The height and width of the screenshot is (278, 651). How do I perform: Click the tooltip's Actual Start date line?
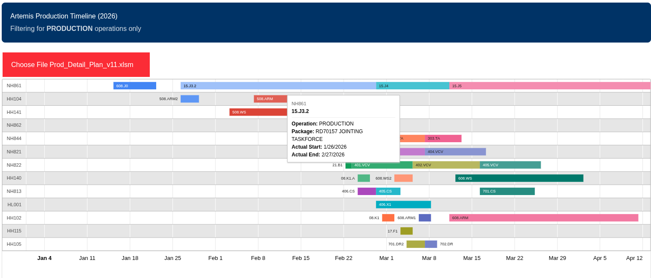[x=319, y=147]
